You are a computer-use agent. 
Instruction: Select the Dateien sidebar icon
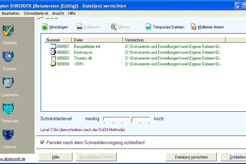[x=8, y=56]
